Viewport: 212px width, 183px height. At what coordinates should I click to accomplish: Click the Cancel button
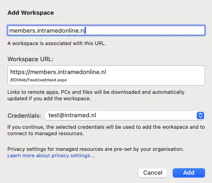pyautogui.click(x=153, y=173)
